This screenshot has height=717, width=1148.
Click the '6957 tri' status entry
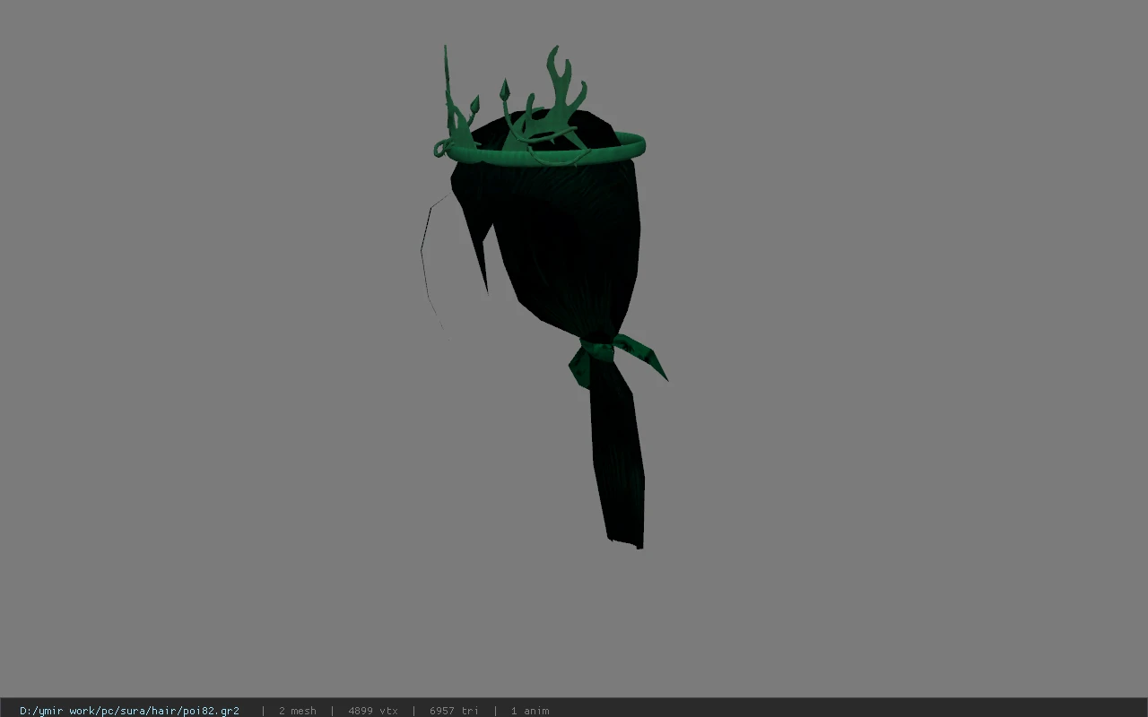(x=454, y=711)
